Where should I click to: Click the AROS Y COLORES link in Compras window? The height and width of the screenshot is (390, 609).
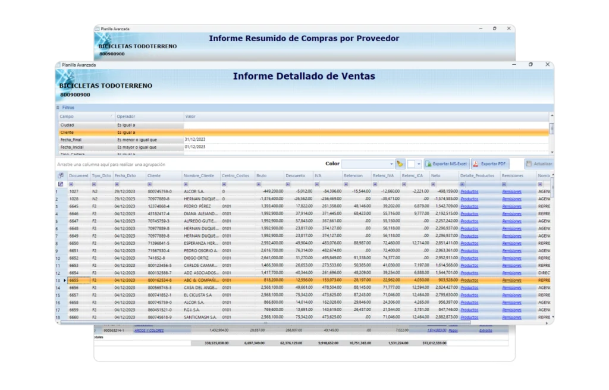(x=149, y=331)
